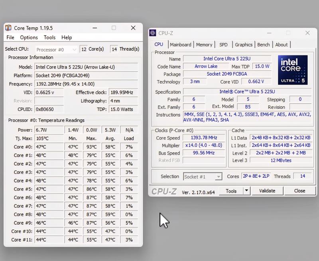Click the CPU-Z app icon in title bar
Viewport: 319px width, 261px height.
[153, 33]
